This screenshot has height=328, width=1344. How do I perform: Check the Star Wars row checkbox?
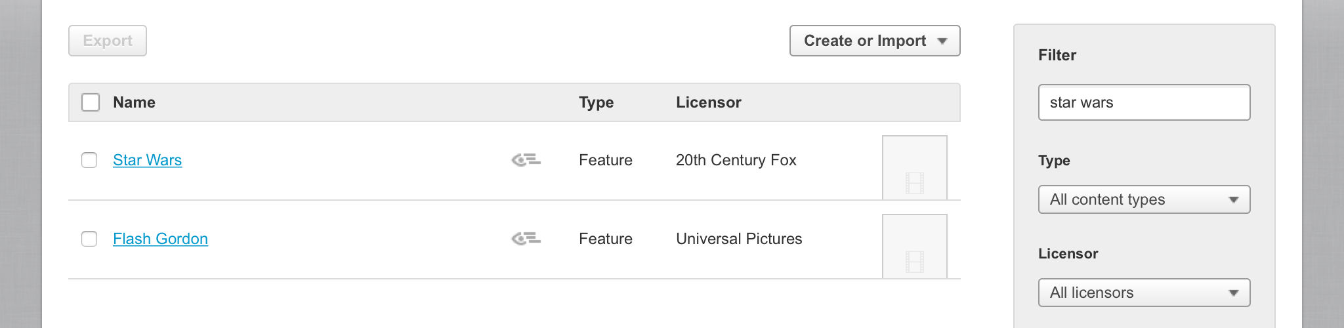(x=89, y=160)
